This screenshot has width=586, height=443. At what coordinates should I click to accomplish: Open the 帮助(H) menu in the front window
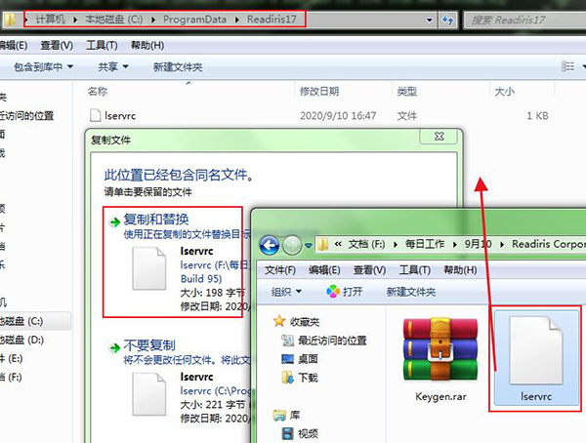click(x=460, y=270)
